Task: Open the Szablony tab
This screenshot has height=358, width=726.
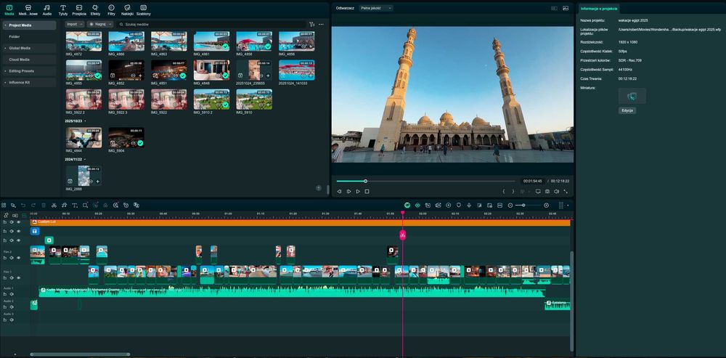Action: click(x=144, y=10)
